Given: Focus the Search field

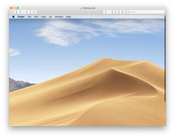Looking at the screenshot, I should pos(146,12).
